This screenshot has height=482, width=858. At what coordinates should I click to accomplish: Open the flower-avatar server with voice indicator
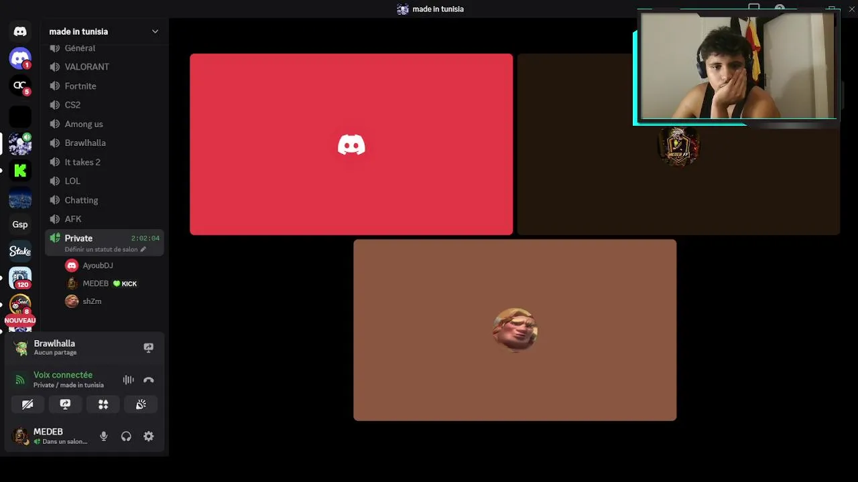pyautogui.click(x=20, y=144)
